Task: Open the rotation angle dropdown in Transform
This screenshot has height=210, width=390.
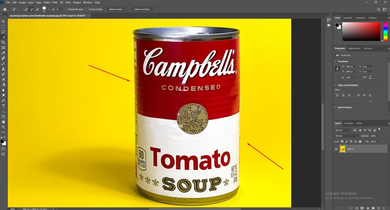Action: click(354, 77)
